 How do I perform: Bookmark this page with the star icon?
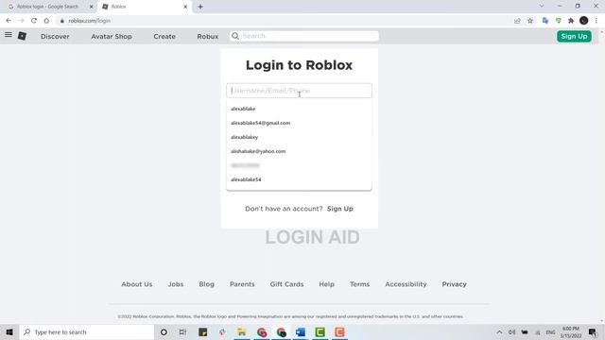point(530,21)
